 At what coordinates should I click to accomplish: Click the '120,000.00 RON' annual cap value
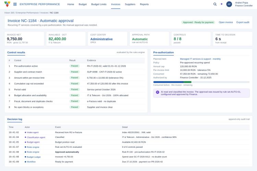pos(188,66)
